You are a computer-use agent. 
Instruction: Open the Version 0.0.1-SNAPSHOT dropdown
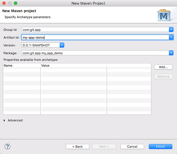click(x=62, y=45)
